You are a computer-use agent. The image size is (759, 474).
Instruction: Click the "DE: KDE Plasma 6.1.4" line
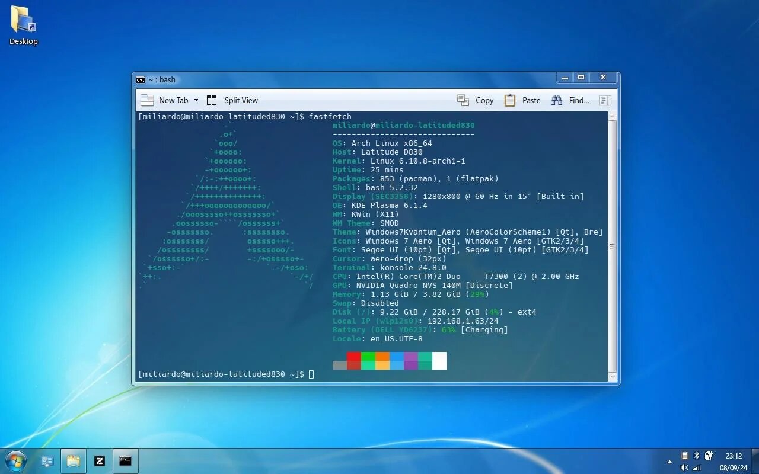pyautogui.click(x=380, y=205)
